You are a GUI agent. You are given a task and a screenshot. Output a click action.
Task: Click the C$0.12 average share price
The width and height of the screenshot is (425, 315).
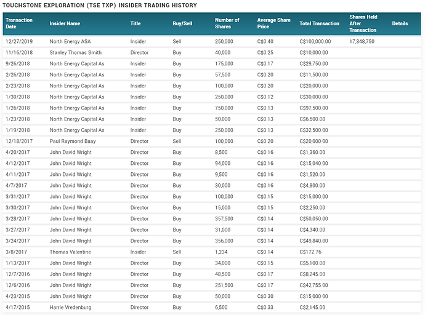click(x=265, y=97)
